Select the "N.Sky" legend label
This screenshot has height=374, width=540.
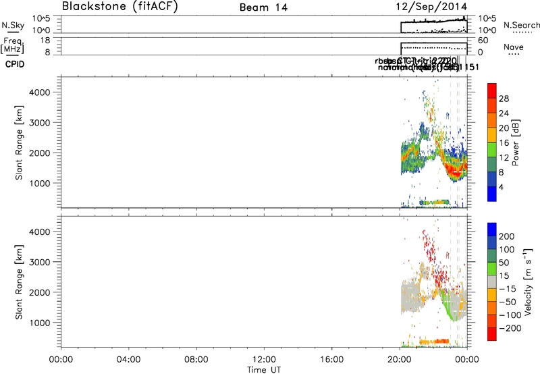coord(13,25)
